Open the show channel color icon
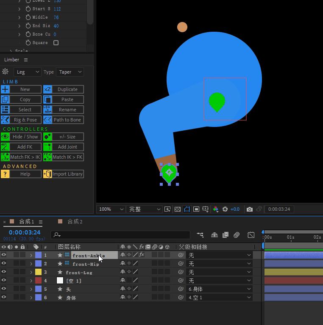 216,209
